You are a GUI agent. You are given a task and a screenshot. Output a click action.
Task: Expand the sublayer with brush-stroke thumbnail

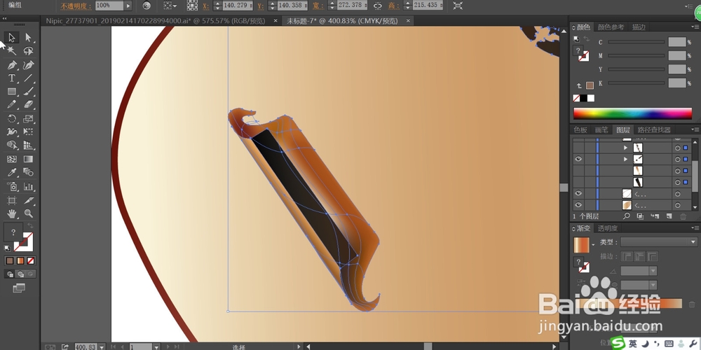(625, 159)
